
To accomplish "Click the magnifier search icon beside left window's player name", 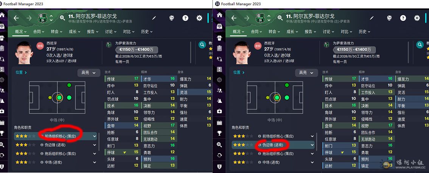I will tap(62, 18).
